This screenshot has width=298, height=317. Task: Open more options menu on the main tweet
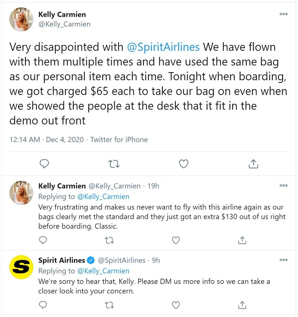283,14
